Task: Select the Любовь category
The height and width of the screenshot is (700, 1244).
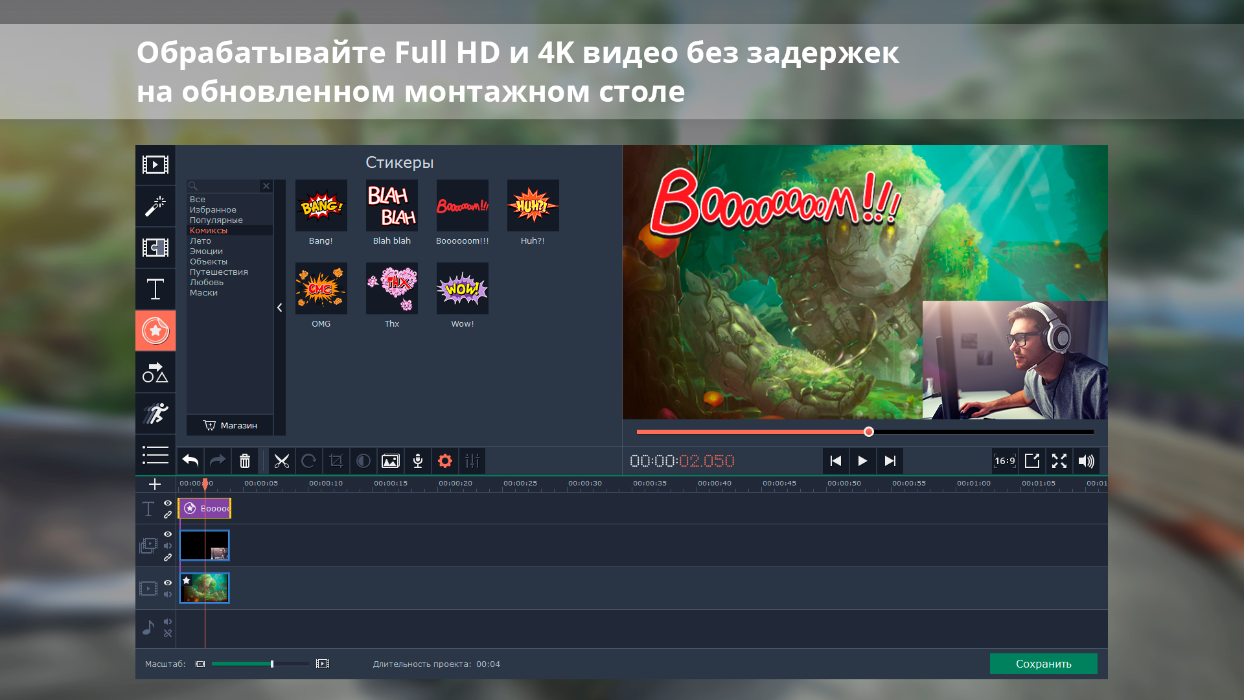Action: click(x=207, y=283)
